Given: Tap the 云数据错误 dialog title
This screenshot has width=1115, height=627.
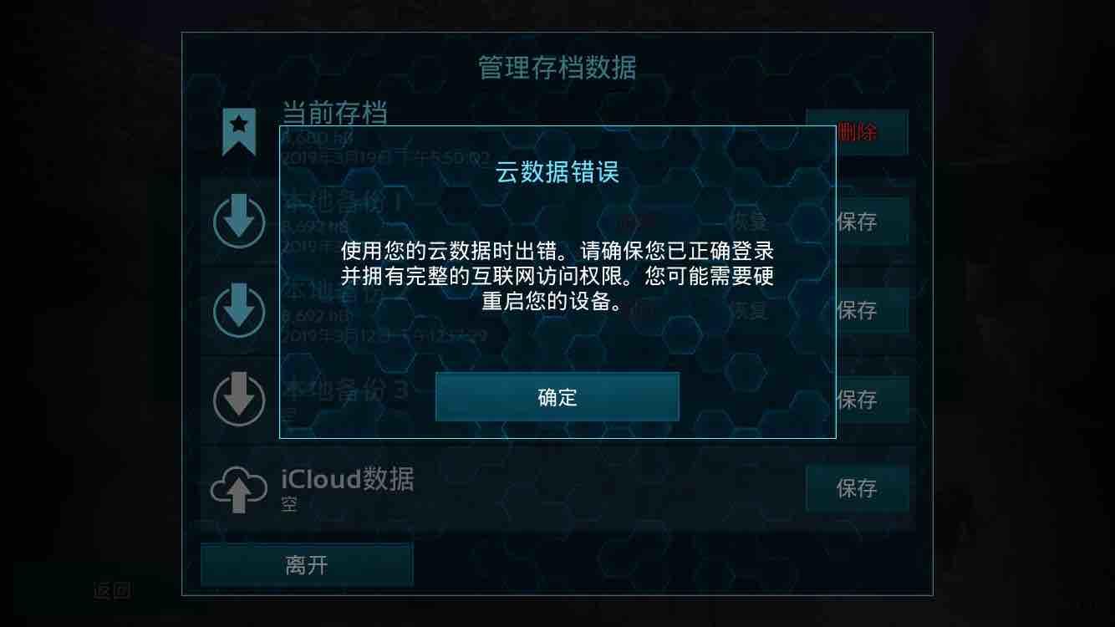Looking at the screenshot, I should (557, 173).
